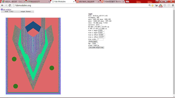Click the fab modules grid logo icon
175x98 pixels.
pyautogui.click(x=2, y=9)
